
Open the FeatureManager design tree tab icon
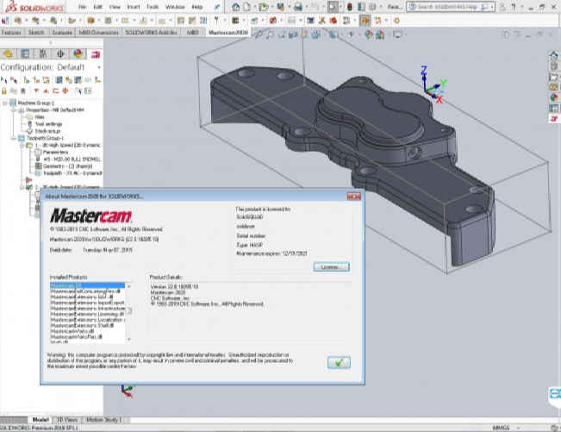(8, 52)
